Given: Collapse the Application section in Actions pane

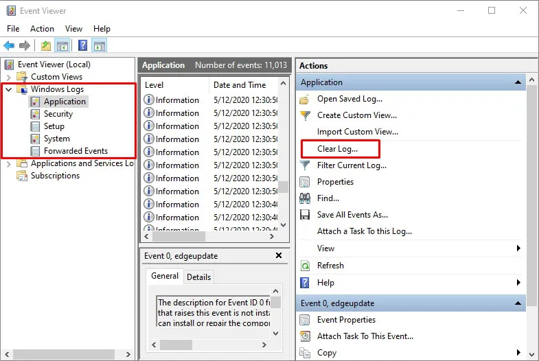Looking at the screenshot, I should [x=519, y=82].
